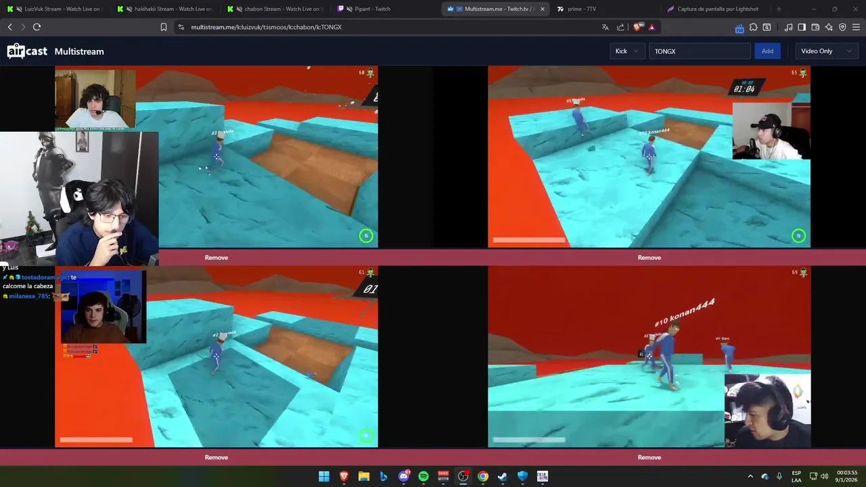Screen dimensions: 866x487
Task: Show hidden system tray icons chevron
Action: click(x=750, y=476)
